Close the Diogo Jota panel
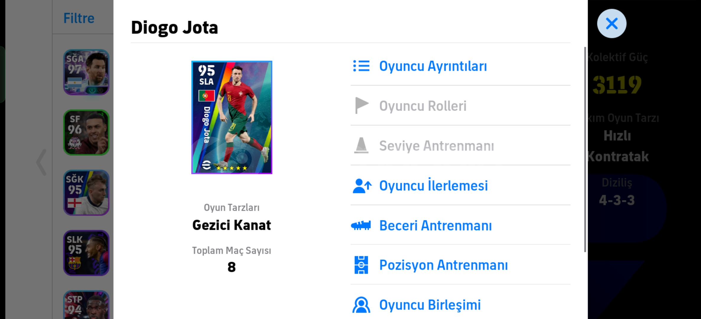701x319 pixels. [611, 24]
